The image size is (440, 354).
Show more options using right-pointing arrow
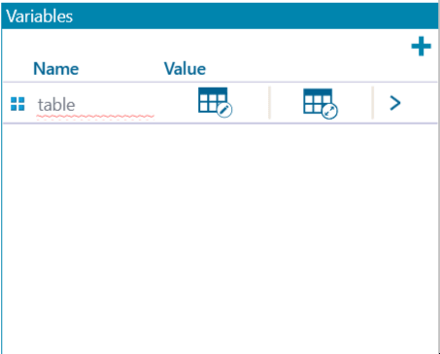coord(395,103)
